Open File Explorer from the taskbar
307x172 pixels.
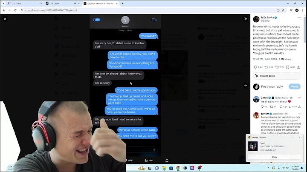[164, 168]
